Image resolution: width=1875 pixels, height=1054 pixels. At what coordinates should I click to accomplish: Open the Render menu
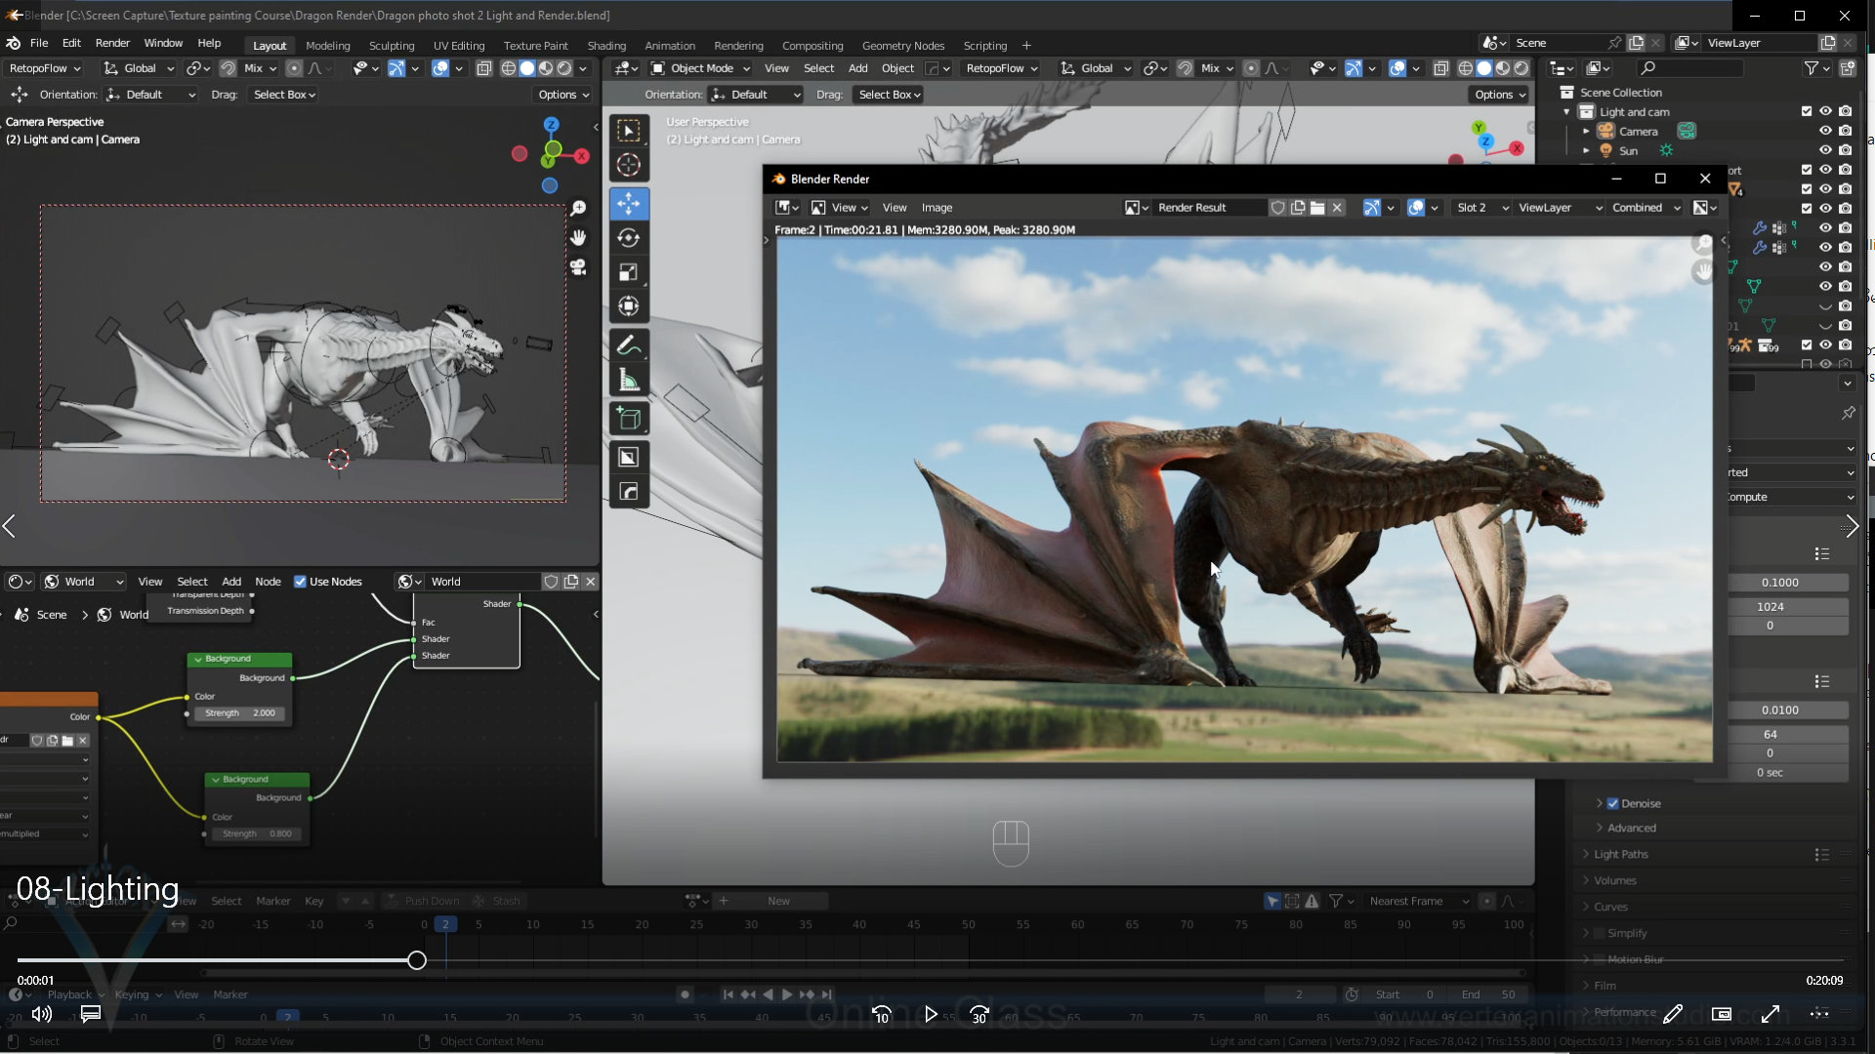pyautogui.click(x=112, y=43)
